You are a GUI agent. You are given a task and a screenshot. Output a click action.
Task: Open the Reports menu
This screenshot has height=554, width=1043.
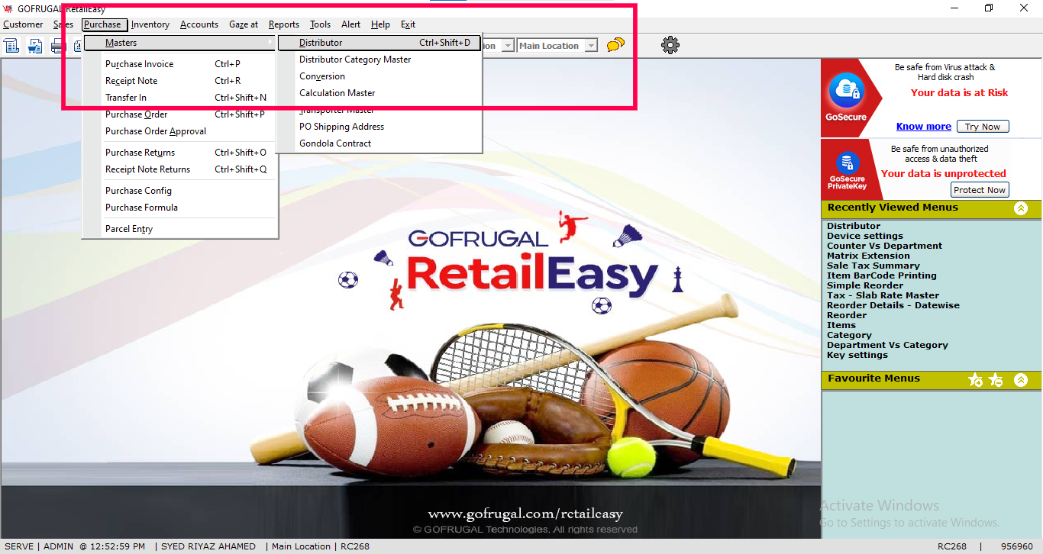coord(284,24)
